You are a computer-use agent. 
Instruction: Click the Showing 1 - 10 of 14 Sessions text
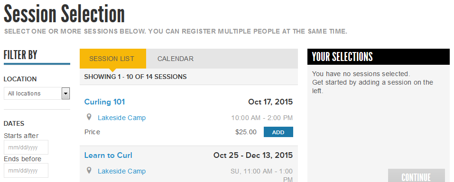136,77
